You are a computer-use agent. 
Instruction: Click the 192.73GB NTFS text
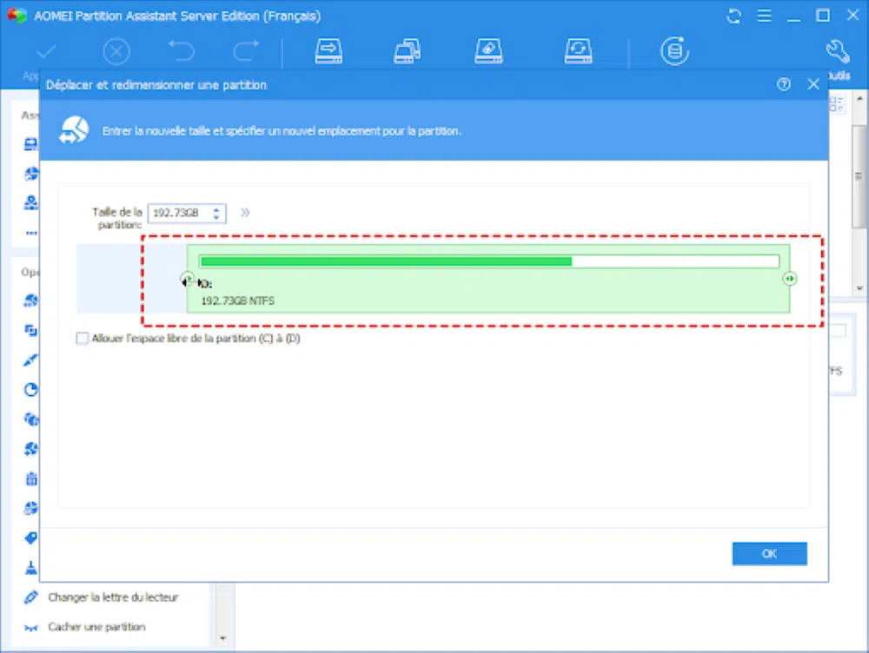tap(238, 300)
